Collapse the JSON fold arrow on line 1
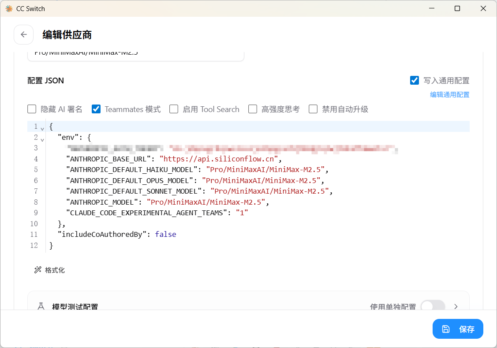497x348 pixels. (42, 129)
